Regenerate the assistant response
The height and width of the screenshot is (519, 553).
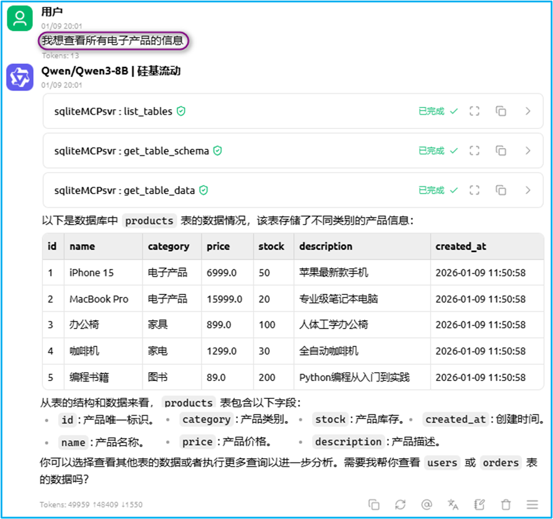coord(401,505)
